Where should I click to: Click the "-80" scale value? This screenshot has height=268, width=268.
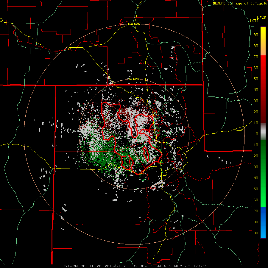coord(255,222)
